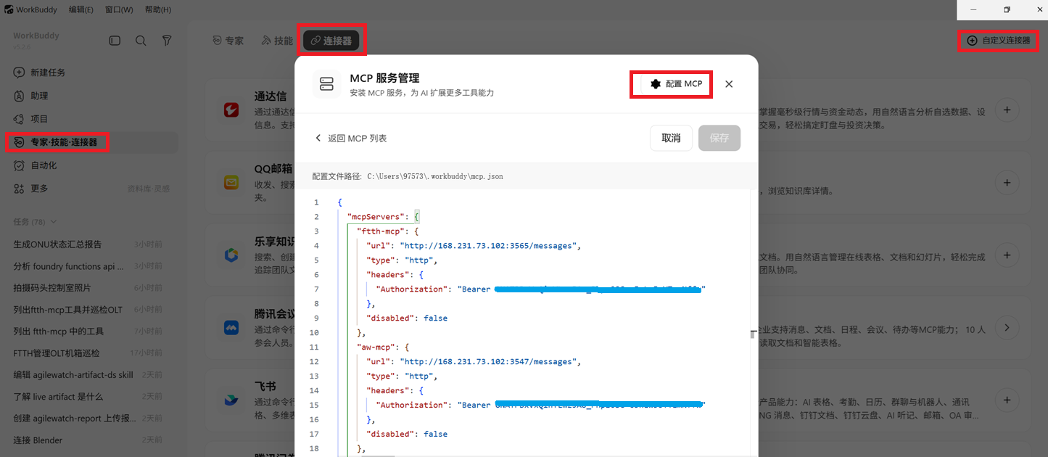Open the 帮助(H) menu
This screenshot has height=457, width=1048.
(x=158, y=9)
